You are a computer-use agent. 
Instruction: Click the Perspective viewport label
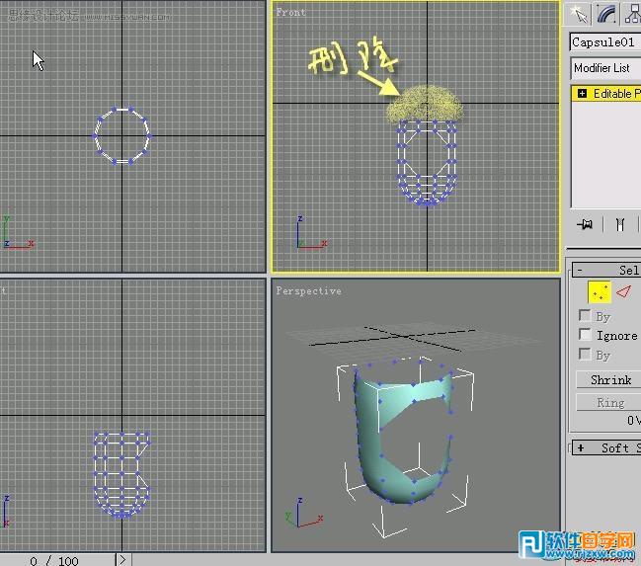point(308,290)
